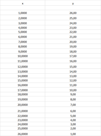Select the cell with value 14,00

coord(73,71)
